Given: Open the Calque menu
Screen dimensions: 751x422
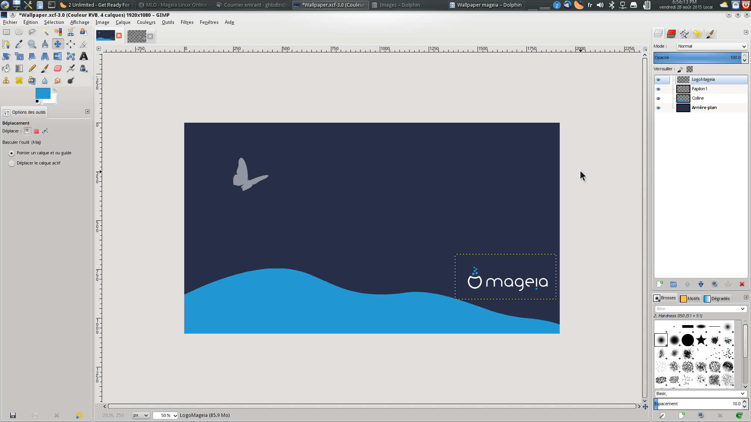Looking at the screenshot, I should coord(123,22).
